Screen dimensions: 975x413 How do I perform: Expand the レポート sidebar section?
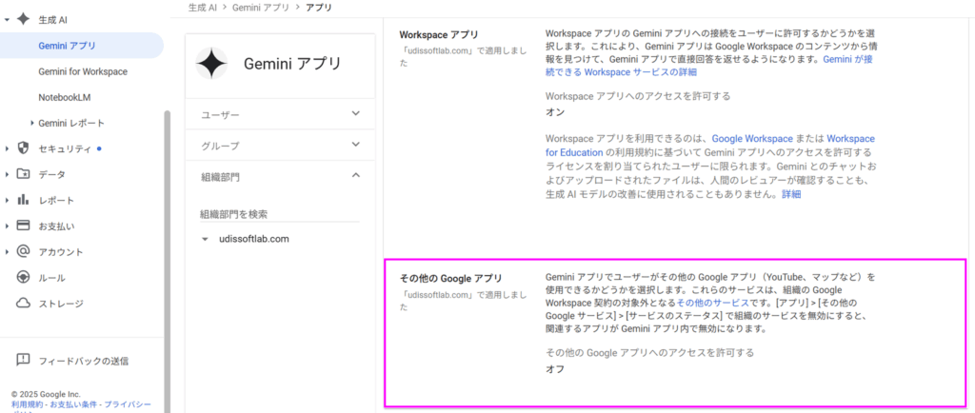tap(7, 200)
